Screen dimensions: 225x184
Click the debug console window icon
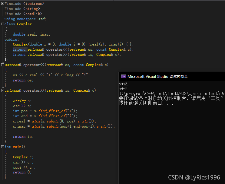coord(124,77)
